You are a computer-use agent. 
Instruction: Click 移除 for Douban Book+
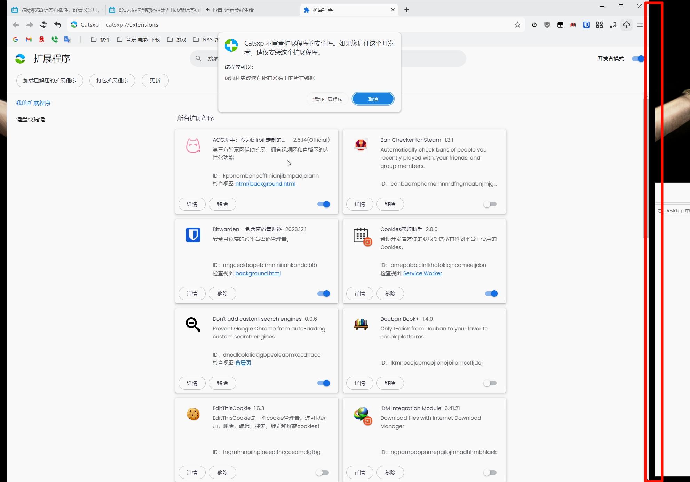tap(390, 383)
